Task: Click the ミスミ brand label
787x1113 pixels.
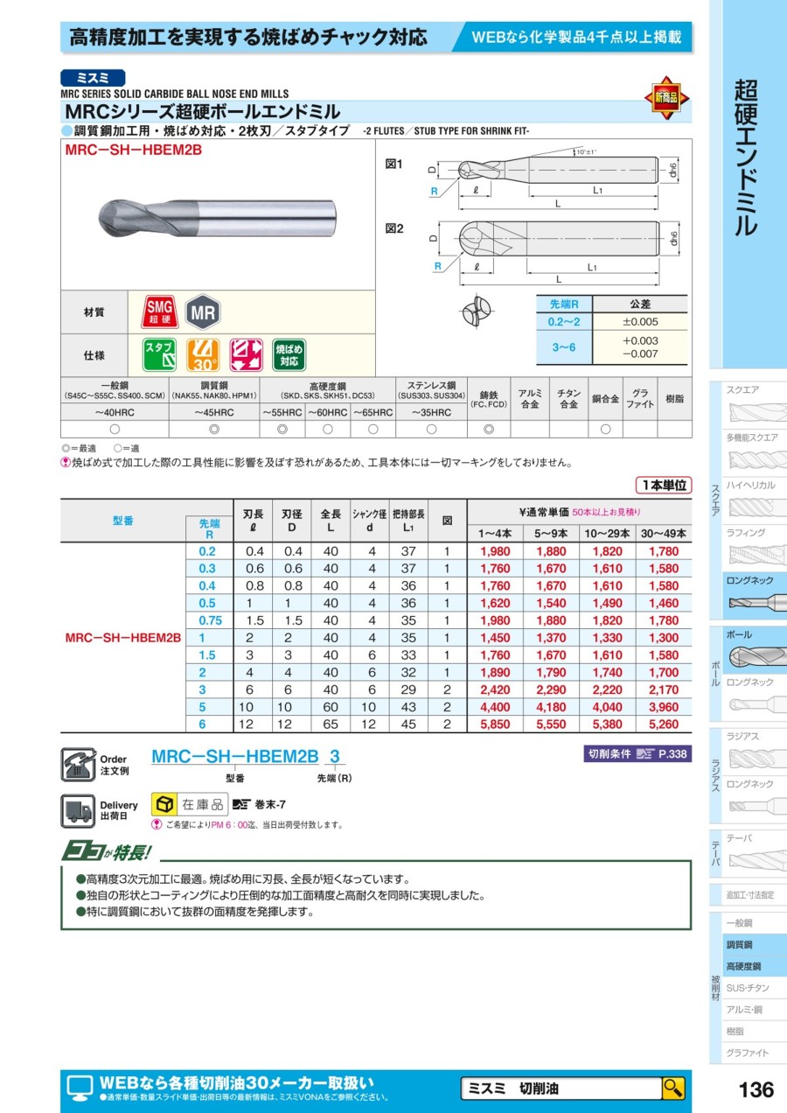Action: click(x=93, y=78)
